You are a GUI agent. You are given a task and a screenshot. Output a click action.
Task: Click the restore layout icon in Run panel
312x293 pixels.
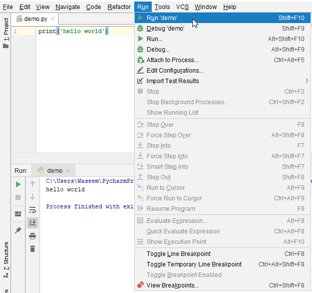[x=18, y=214]
